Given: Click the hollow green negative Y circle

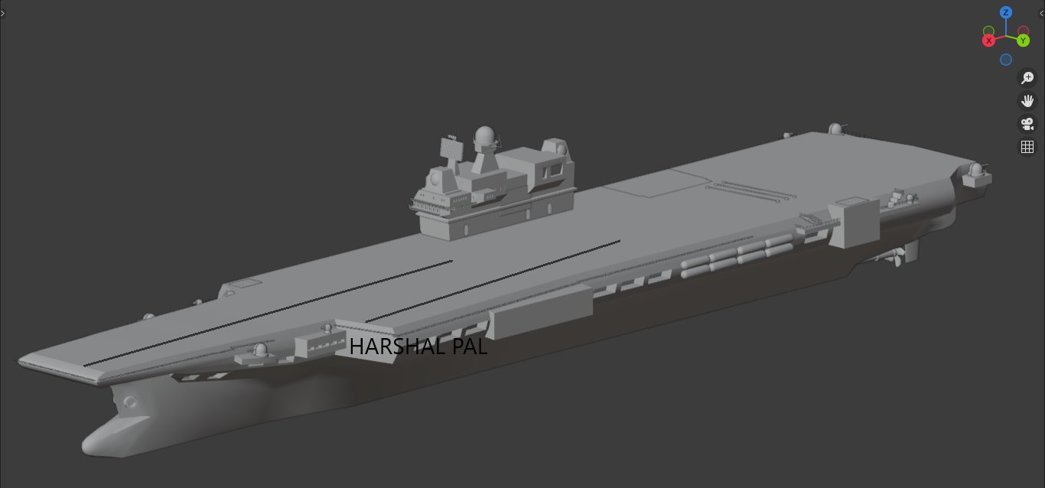Looking at the screenshot, I should (989, 31).
